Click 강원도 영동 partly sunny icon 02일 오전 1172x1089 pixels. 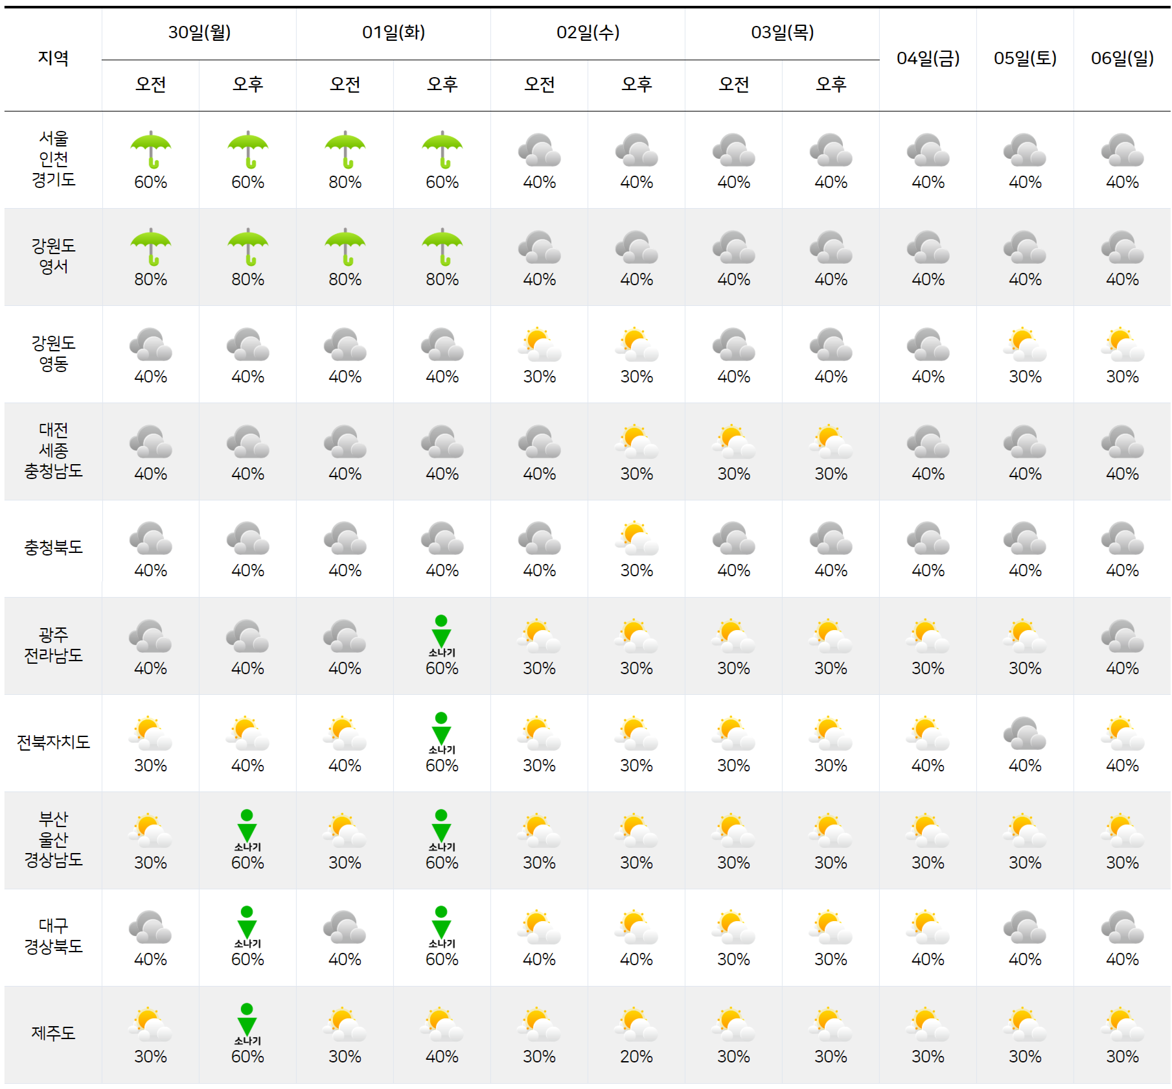click(x=539, y=344)
